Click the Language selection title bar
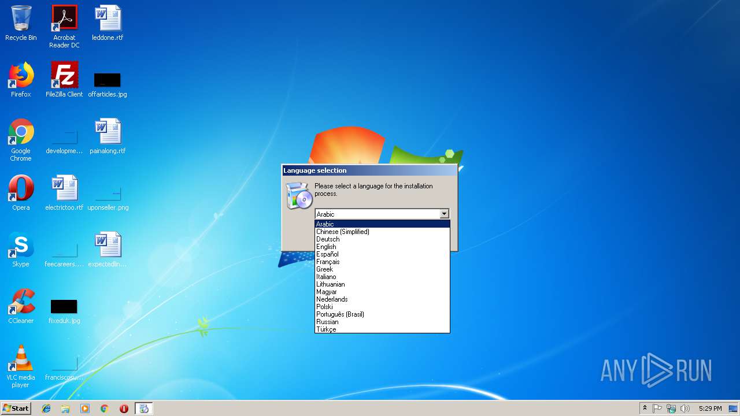740x416 pixels. (369, 170)
